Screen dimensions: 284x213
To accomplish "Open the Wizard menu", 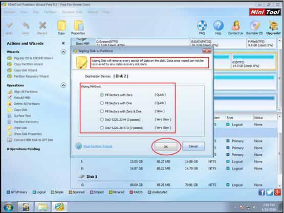I will [93, 12].
